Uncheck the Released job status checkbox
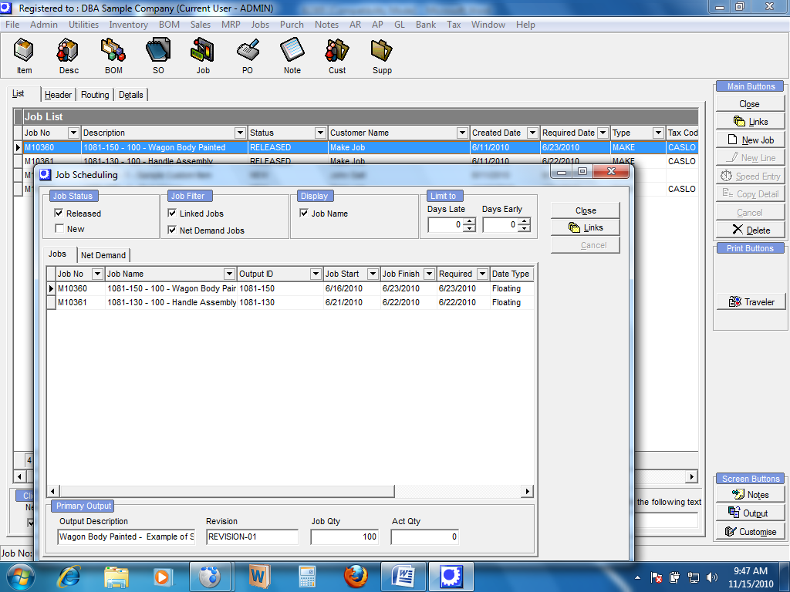 59,214
